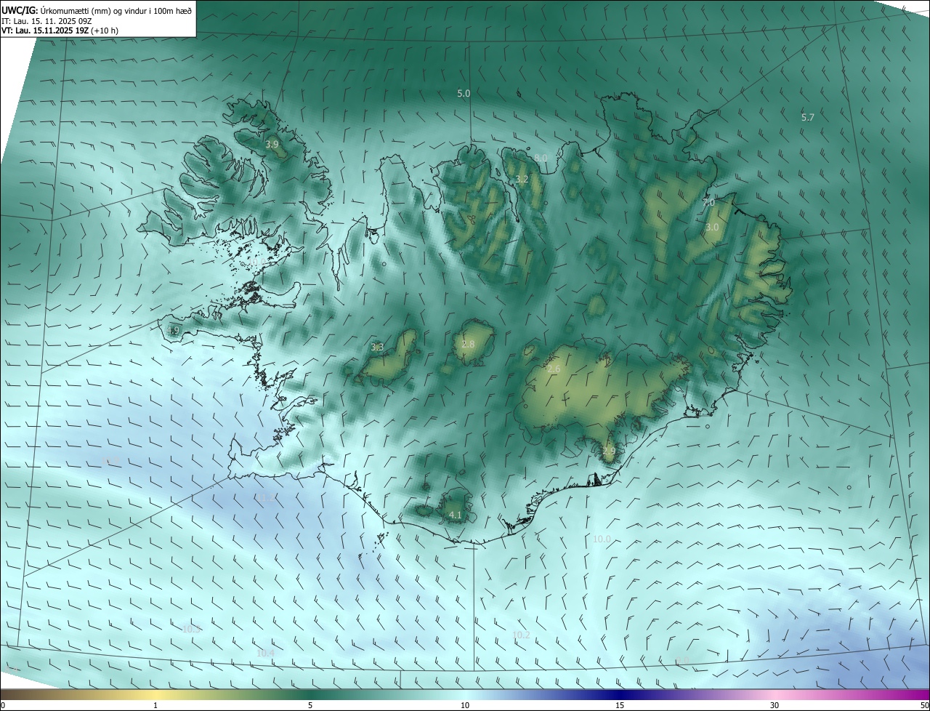930x711 pixels.
Task: Click the 11.2 value southwest of Iceland
Action: click(x=265, y=499)
